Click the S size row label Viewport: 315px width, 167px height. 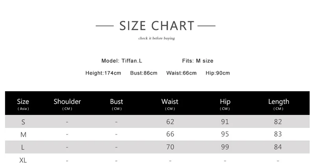[x=23, y=122]
